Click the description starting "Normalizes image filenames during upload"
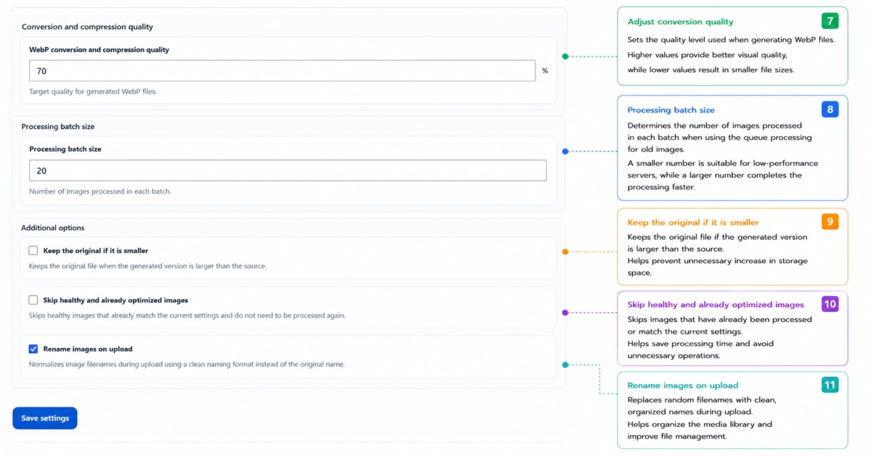871x456 pixels. pos(187,364)
